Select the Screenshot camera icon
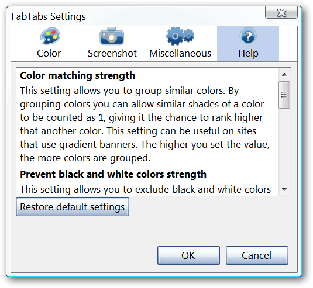 [112, 36]
